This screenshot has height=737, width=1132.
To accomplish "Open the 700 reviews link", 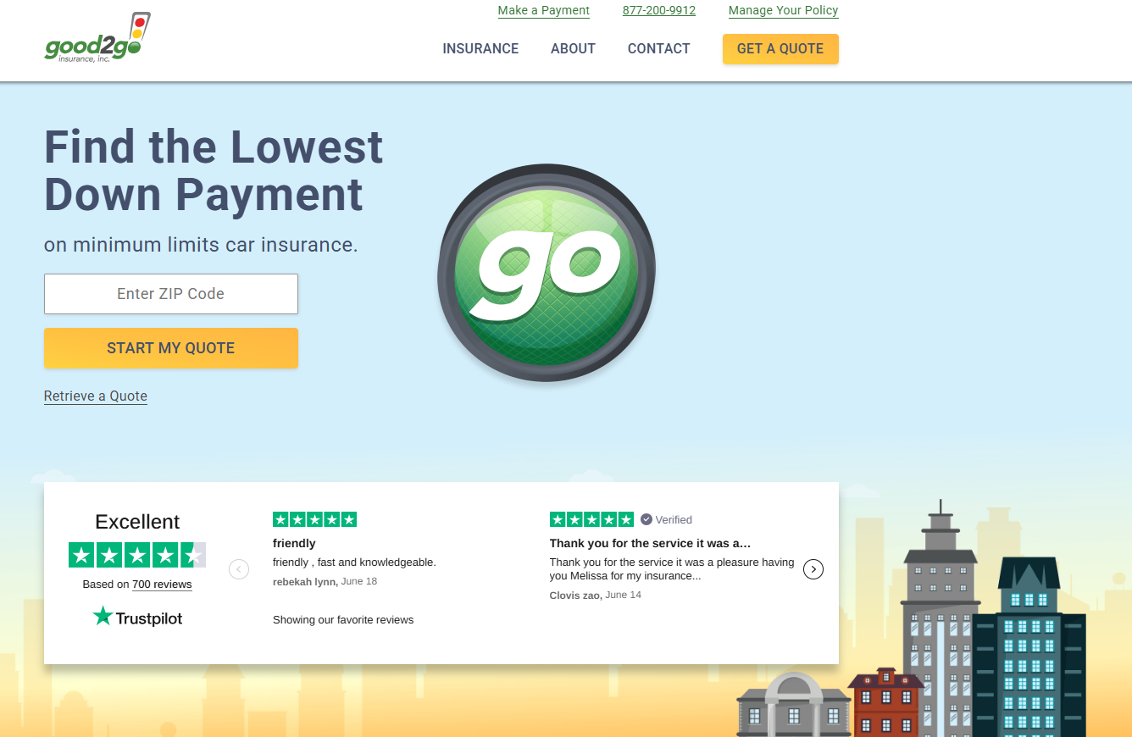I will click(162, 585).
